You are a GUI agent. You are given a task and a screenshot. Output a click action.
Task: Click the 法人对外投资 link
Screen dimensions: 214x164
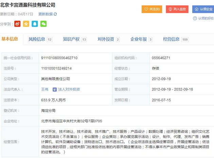pyautogui.click(x=69, y=89)
